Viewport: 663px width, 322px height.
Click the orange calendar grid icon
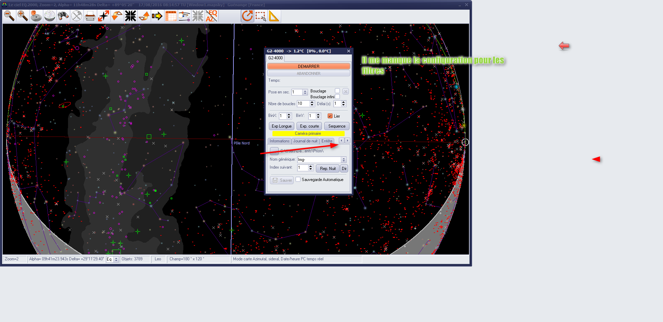(171, 16)
